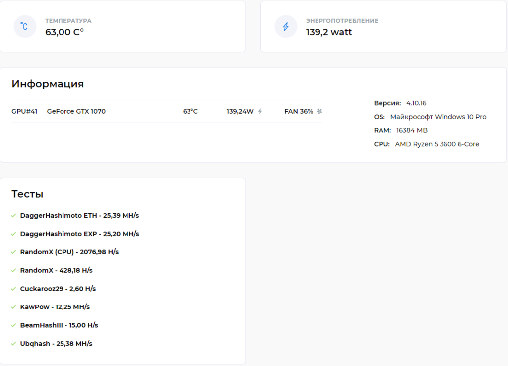Click the RAM value 16384 MB

pyautogui.click(x=412, y=130)
